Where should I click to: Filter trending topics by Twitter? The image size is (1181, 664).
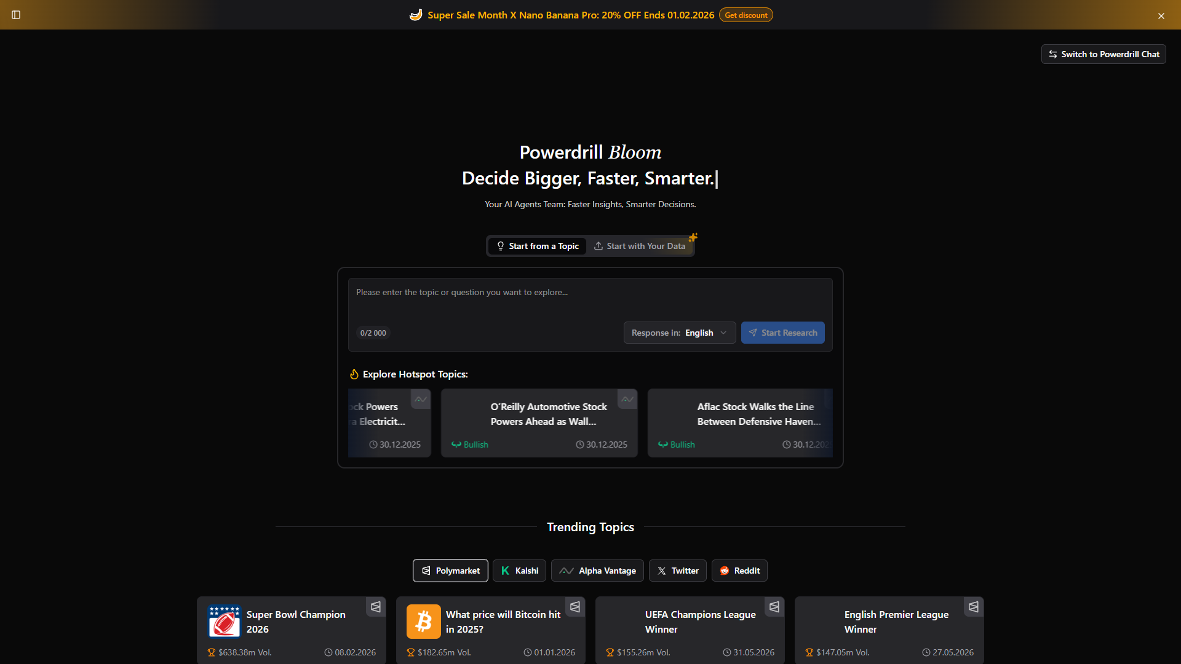click(678, 571)
